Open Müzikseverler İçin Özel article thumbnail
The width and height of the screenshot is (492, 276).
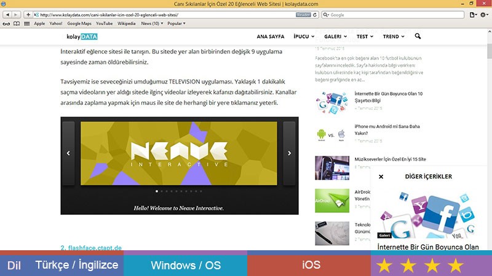coord(332,167)
